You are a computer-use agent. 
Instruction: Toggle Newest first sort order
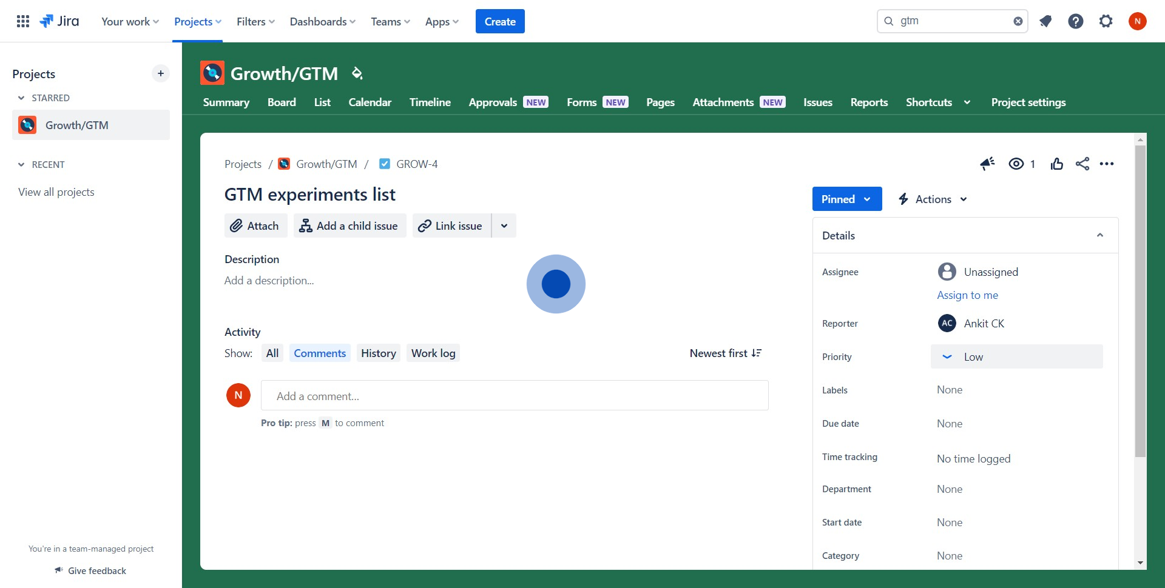click(726, 353)
